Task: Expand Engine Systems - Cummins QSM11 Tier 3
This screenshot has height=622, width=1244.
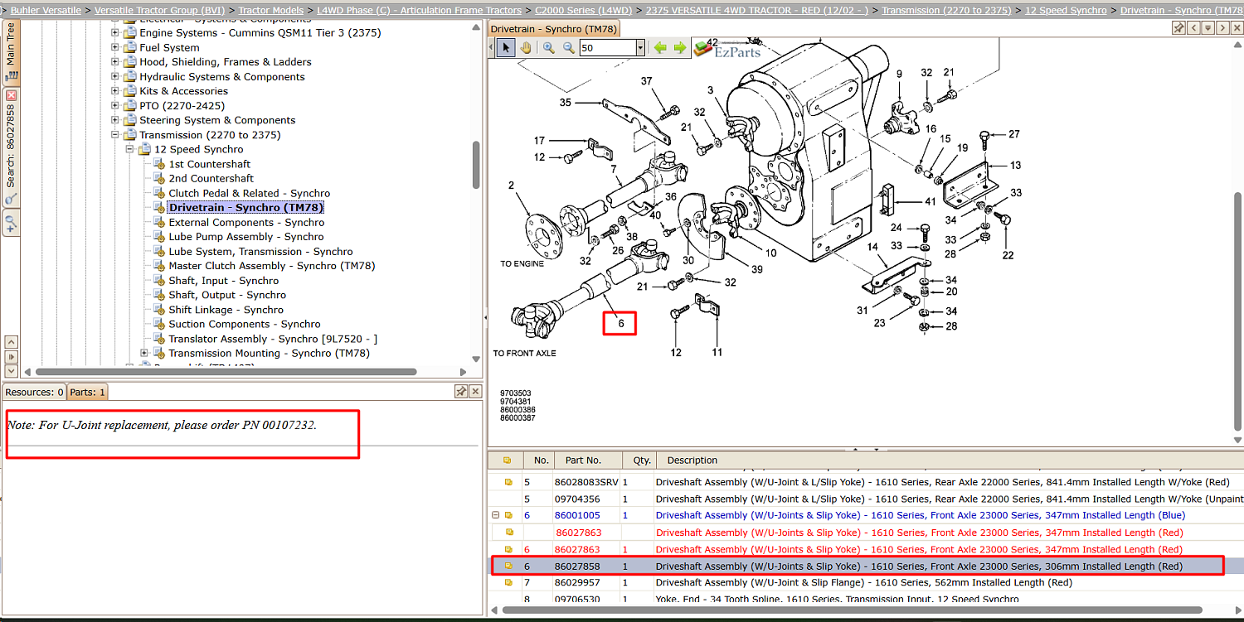Action: click(115, 33)
